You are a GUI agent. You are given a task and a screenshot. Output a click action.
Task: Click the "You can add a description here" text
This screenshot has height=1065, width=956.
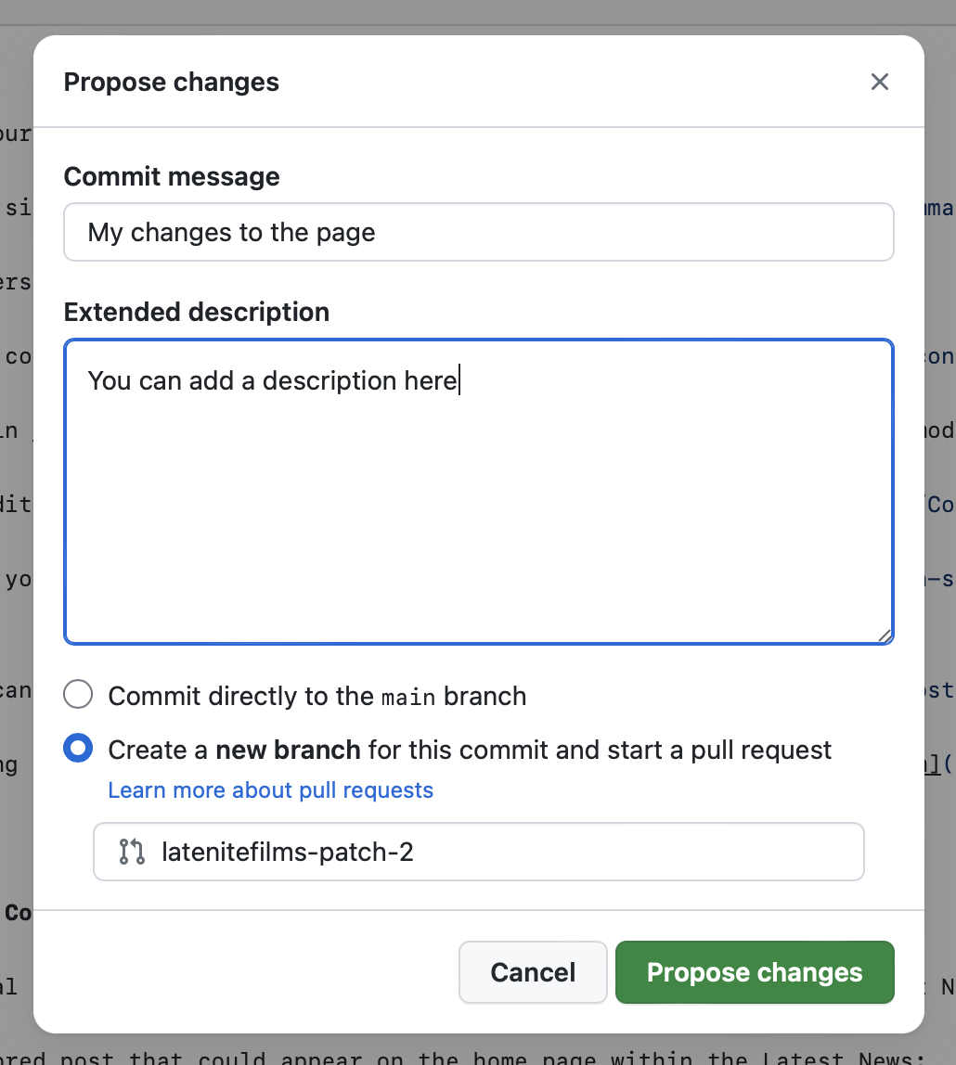(x=272, y=380)
